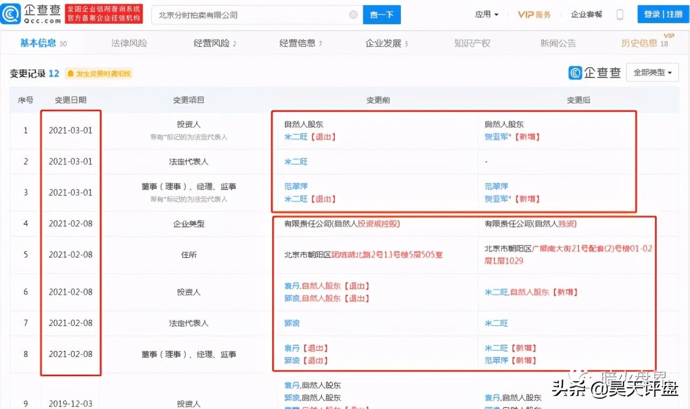Open 米二旺 link in row 6 变更后
This screenshot has height=409, width=690.
click(496, 292)
